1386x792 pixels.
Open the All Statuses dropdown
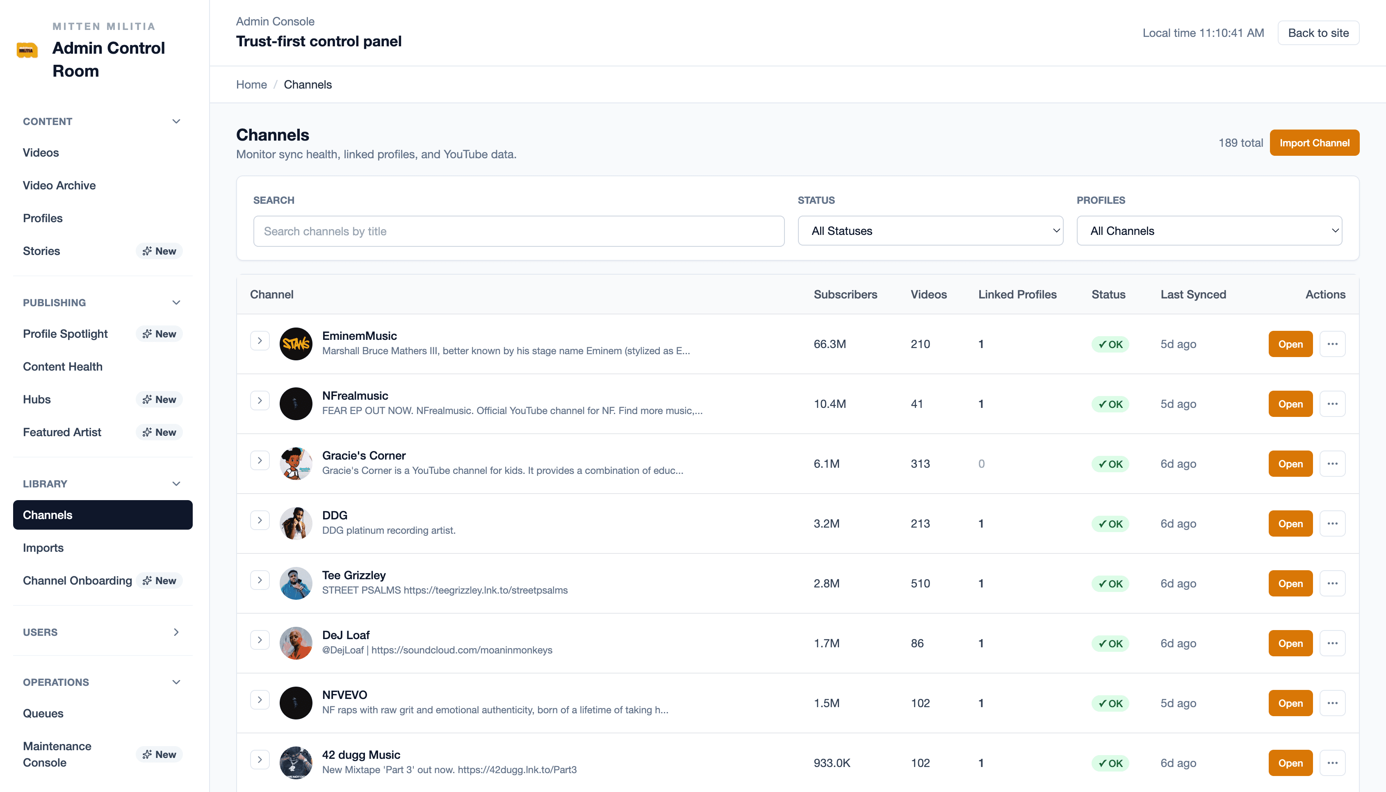930,231
